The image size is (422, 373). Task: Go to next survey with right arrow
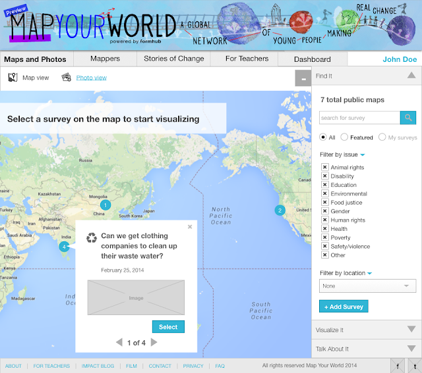pyautogui.click(x=154, y=342)
